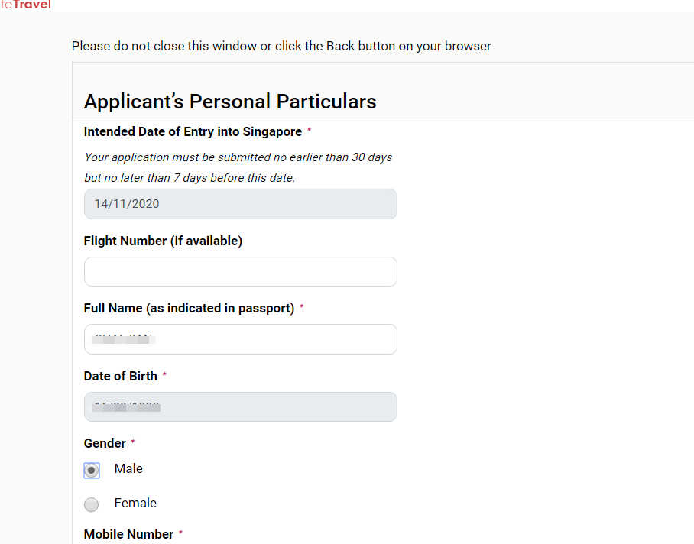Click the 'Please do not close this window' notice
The width and height of the screenshot is (694, 544).
[281, 46]
